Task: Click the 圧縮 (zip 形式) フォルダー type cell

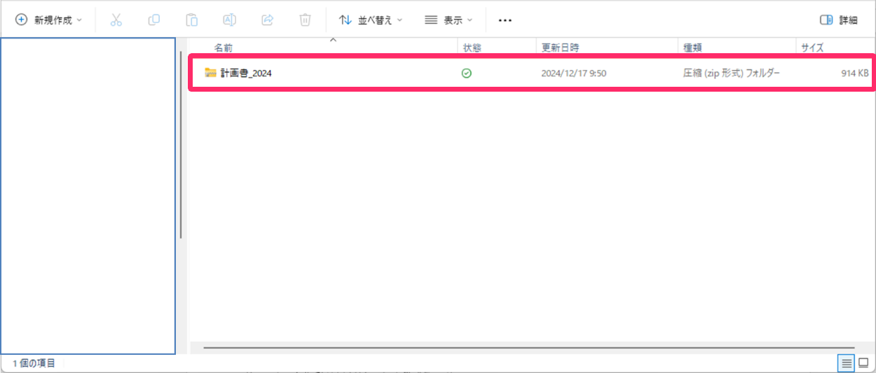Action: [x=732, y=73]
